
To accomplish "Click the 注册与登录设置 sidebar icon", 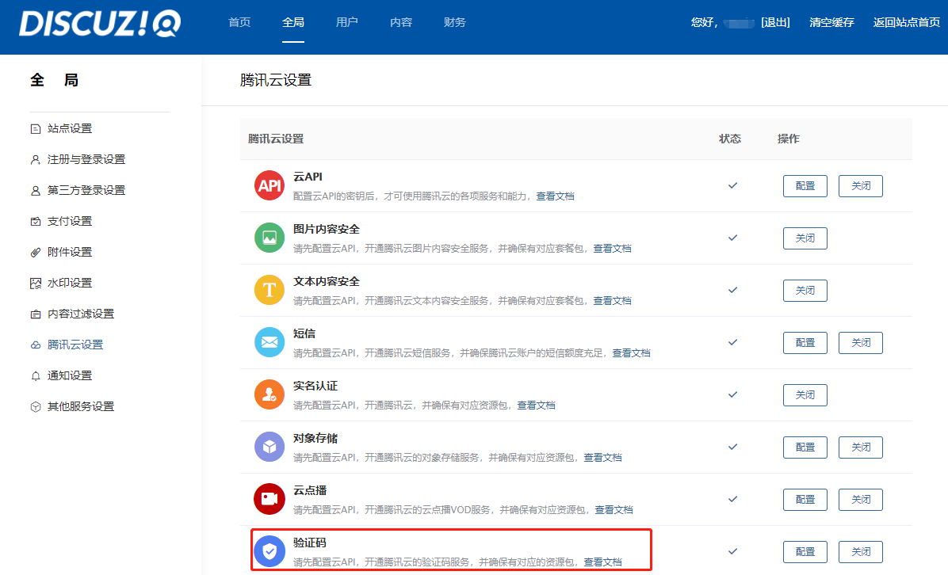I will click(36, 159).
